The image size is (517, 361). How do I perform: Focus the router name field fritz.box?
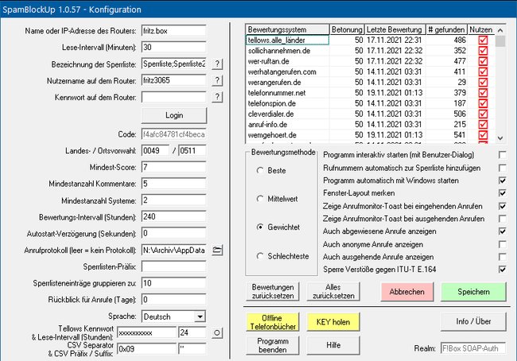coord(173,31)
